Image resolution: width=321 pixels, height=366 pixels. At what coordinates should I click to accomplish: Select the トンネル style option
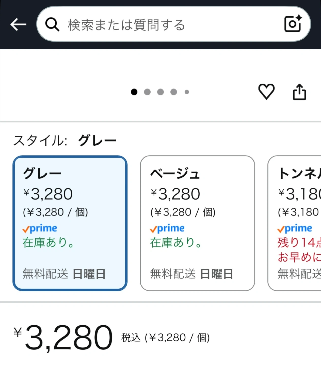[x=295, y=223]
